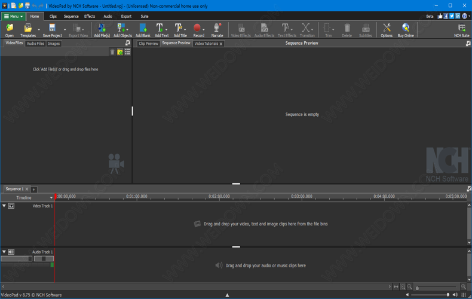
Task: Add a new sequence with plus button
Action: [33, 190]
